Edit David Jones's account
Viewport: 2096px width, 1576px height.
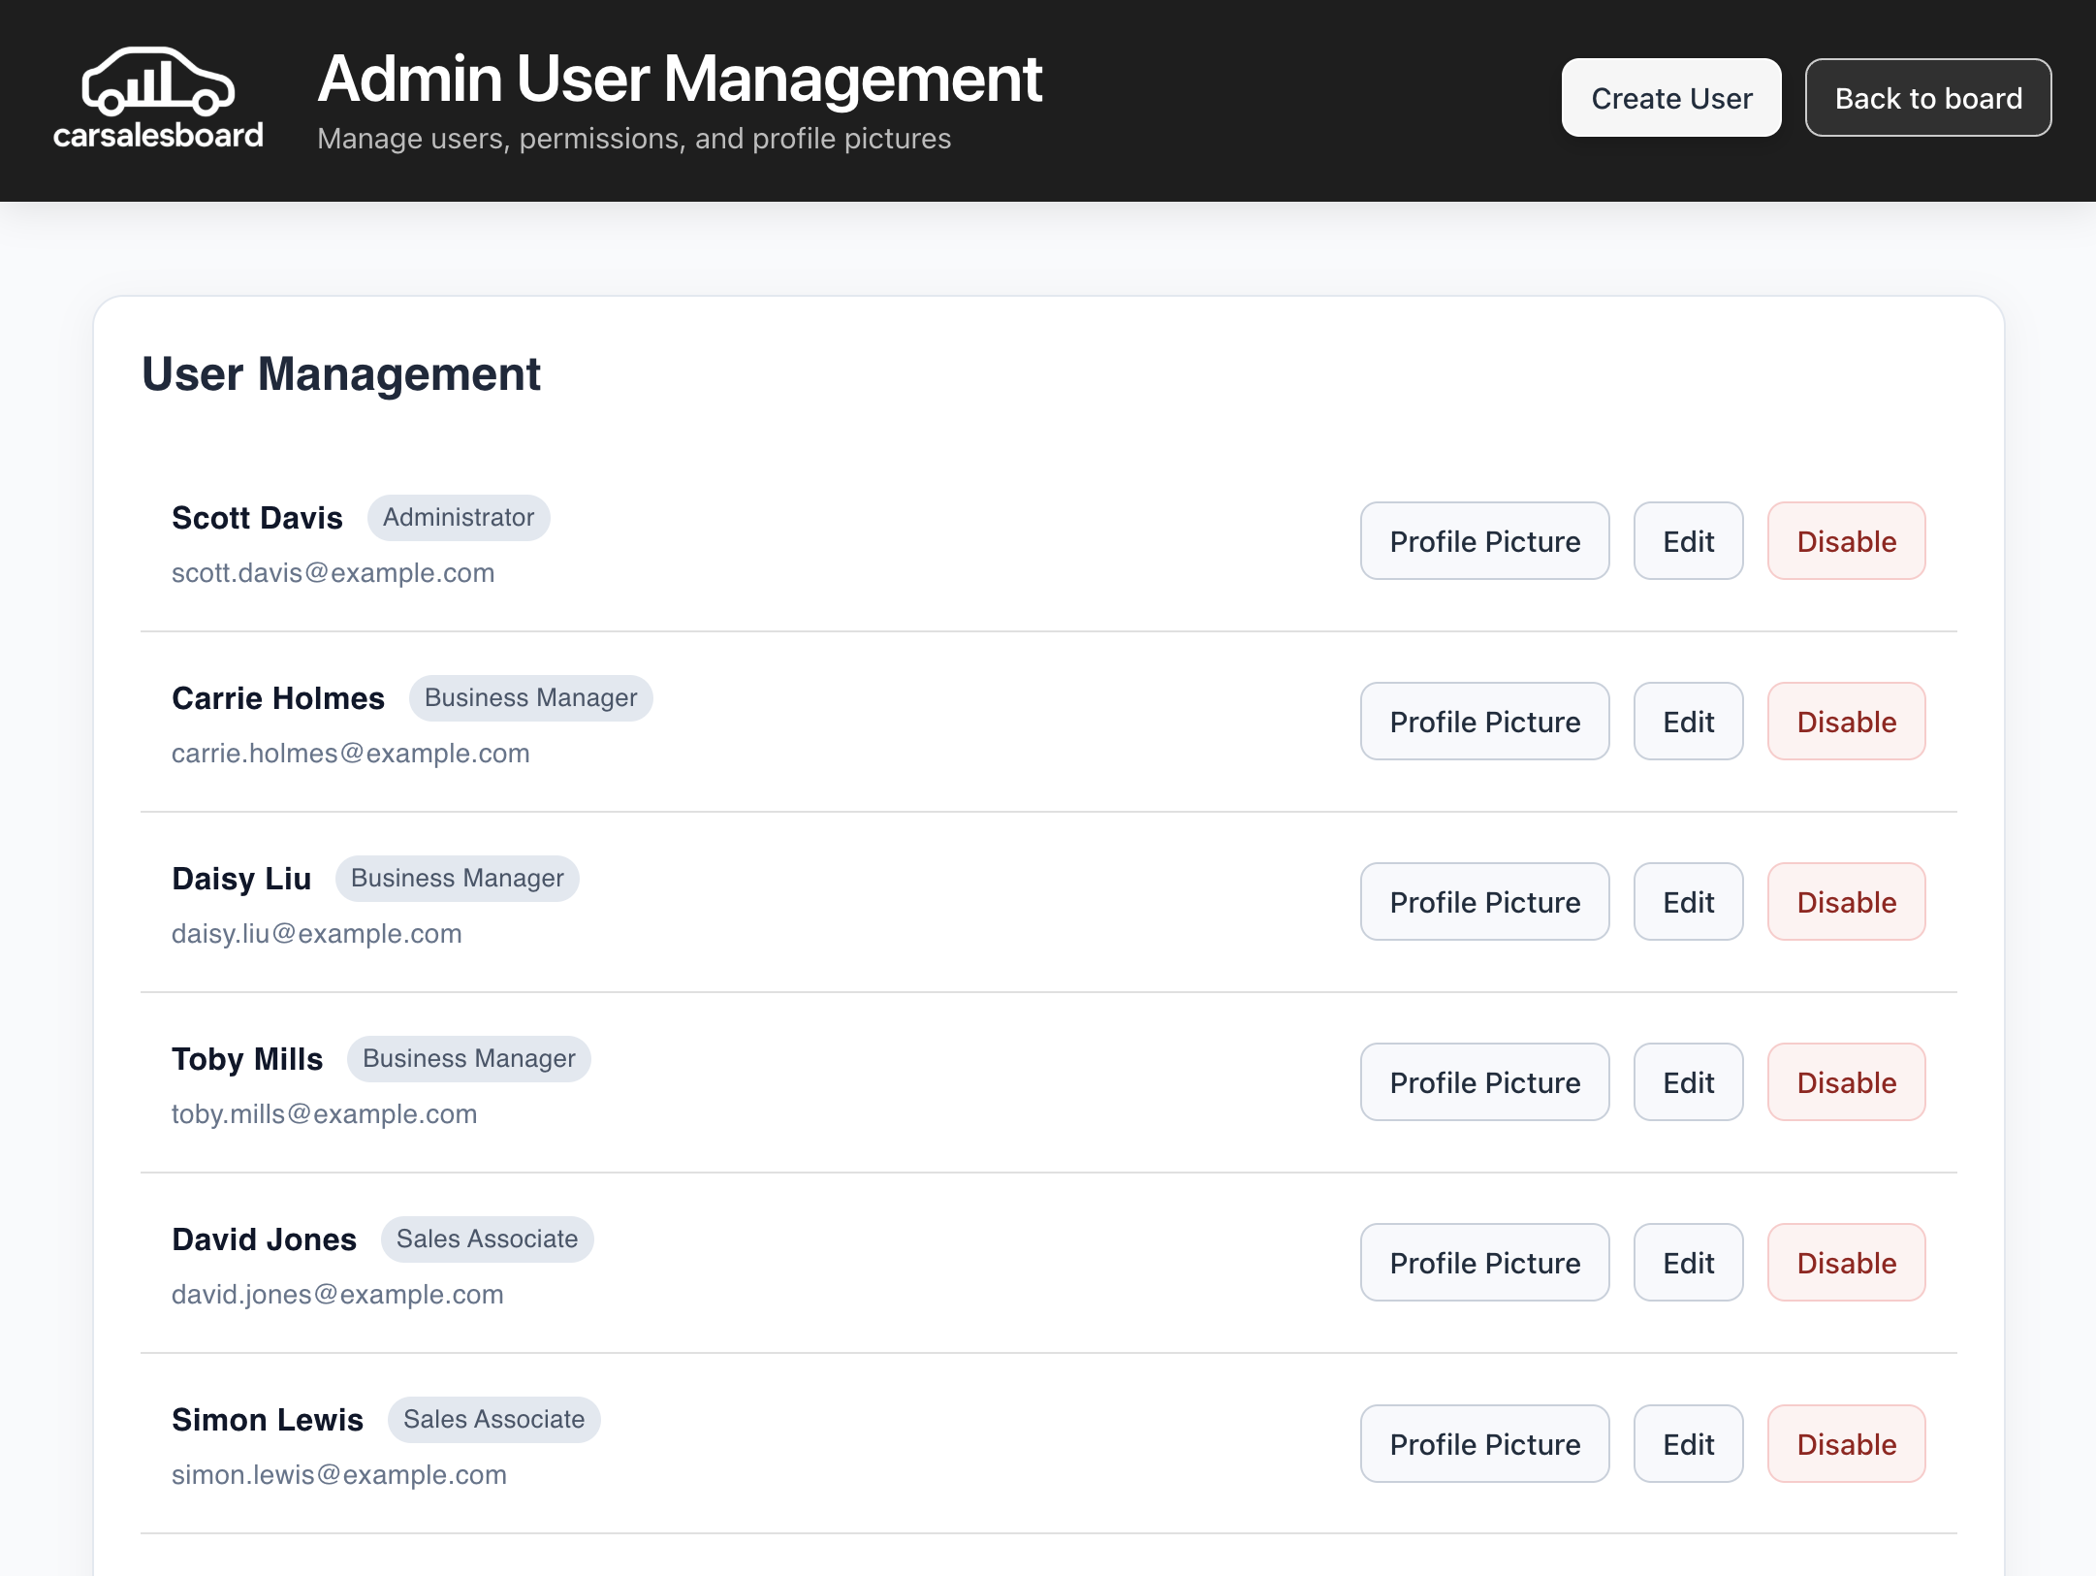pyautogui.click(x=1687, y=1262)
